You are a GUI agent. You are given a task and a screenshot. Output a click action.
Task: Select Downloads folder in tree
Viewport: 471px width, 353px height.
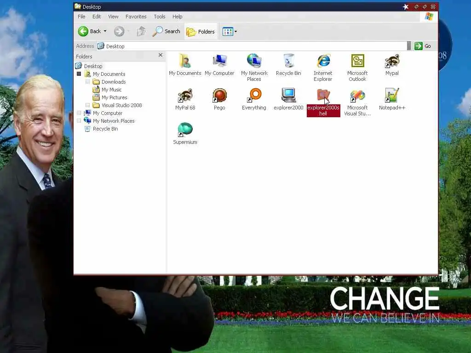tap(114, 82)
